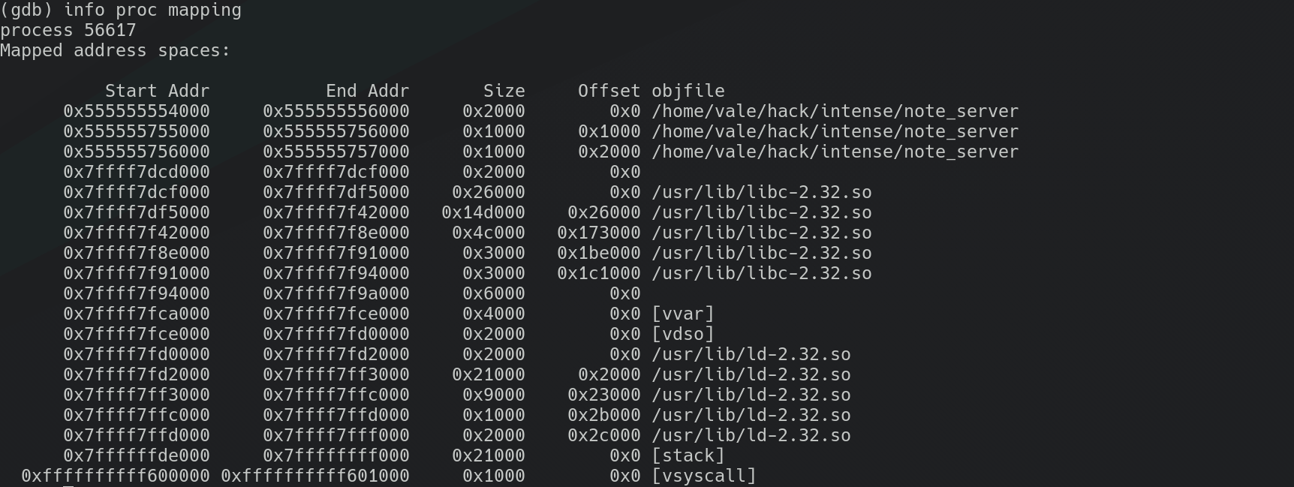Click end address 0x7ffff7f8e000
This screenshot has height=487, width=1294.
336,233
